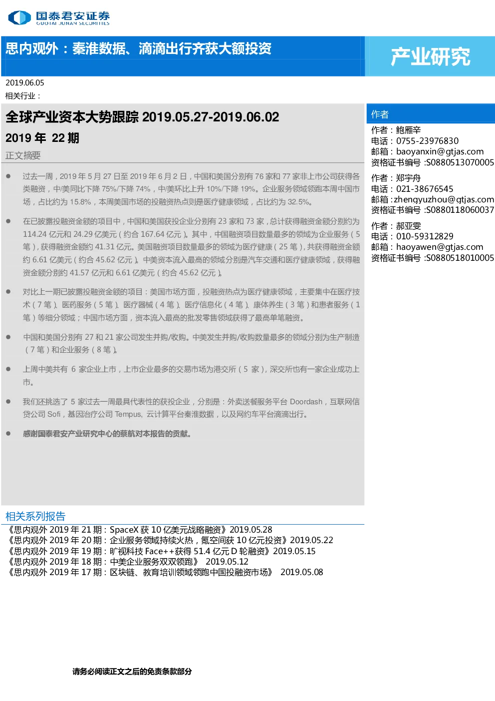Select the date 2019.06.05
Viewport: 495px width, 701px height.
(x=25, y=82)
